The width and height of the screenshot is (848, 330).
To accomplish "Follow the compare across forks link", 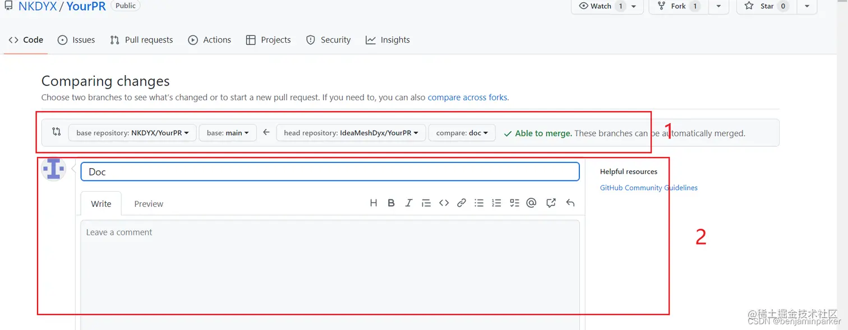I will (x=468, y=97).
